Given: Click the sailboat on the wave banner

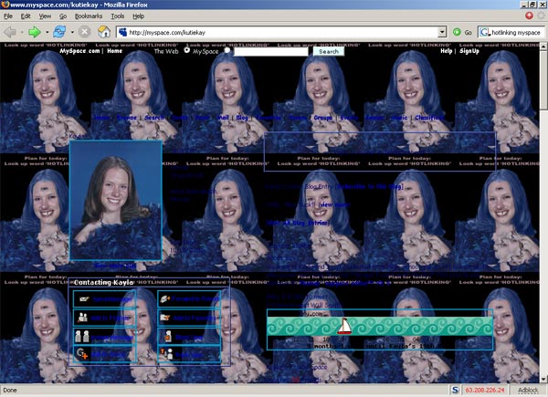Looking at the screenshot, I should [345, 326].
